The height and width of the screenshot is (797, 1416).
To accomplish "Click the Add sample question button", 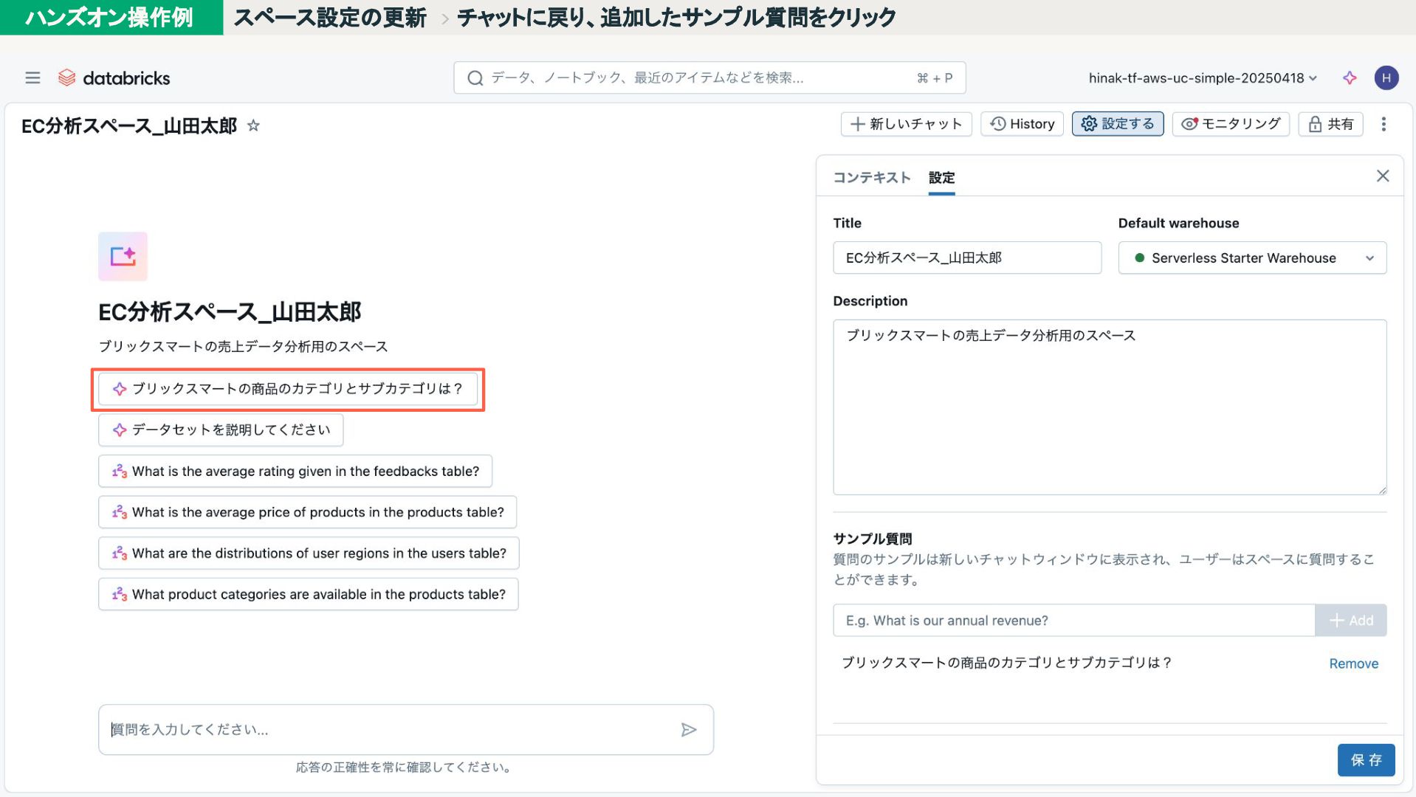I will pos(1350,621).
